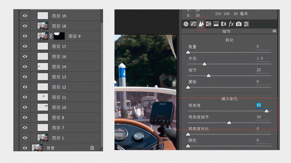Viewport: 291px width, 163px height.
Task: Open the fx Effects panel
Action: 231,24
